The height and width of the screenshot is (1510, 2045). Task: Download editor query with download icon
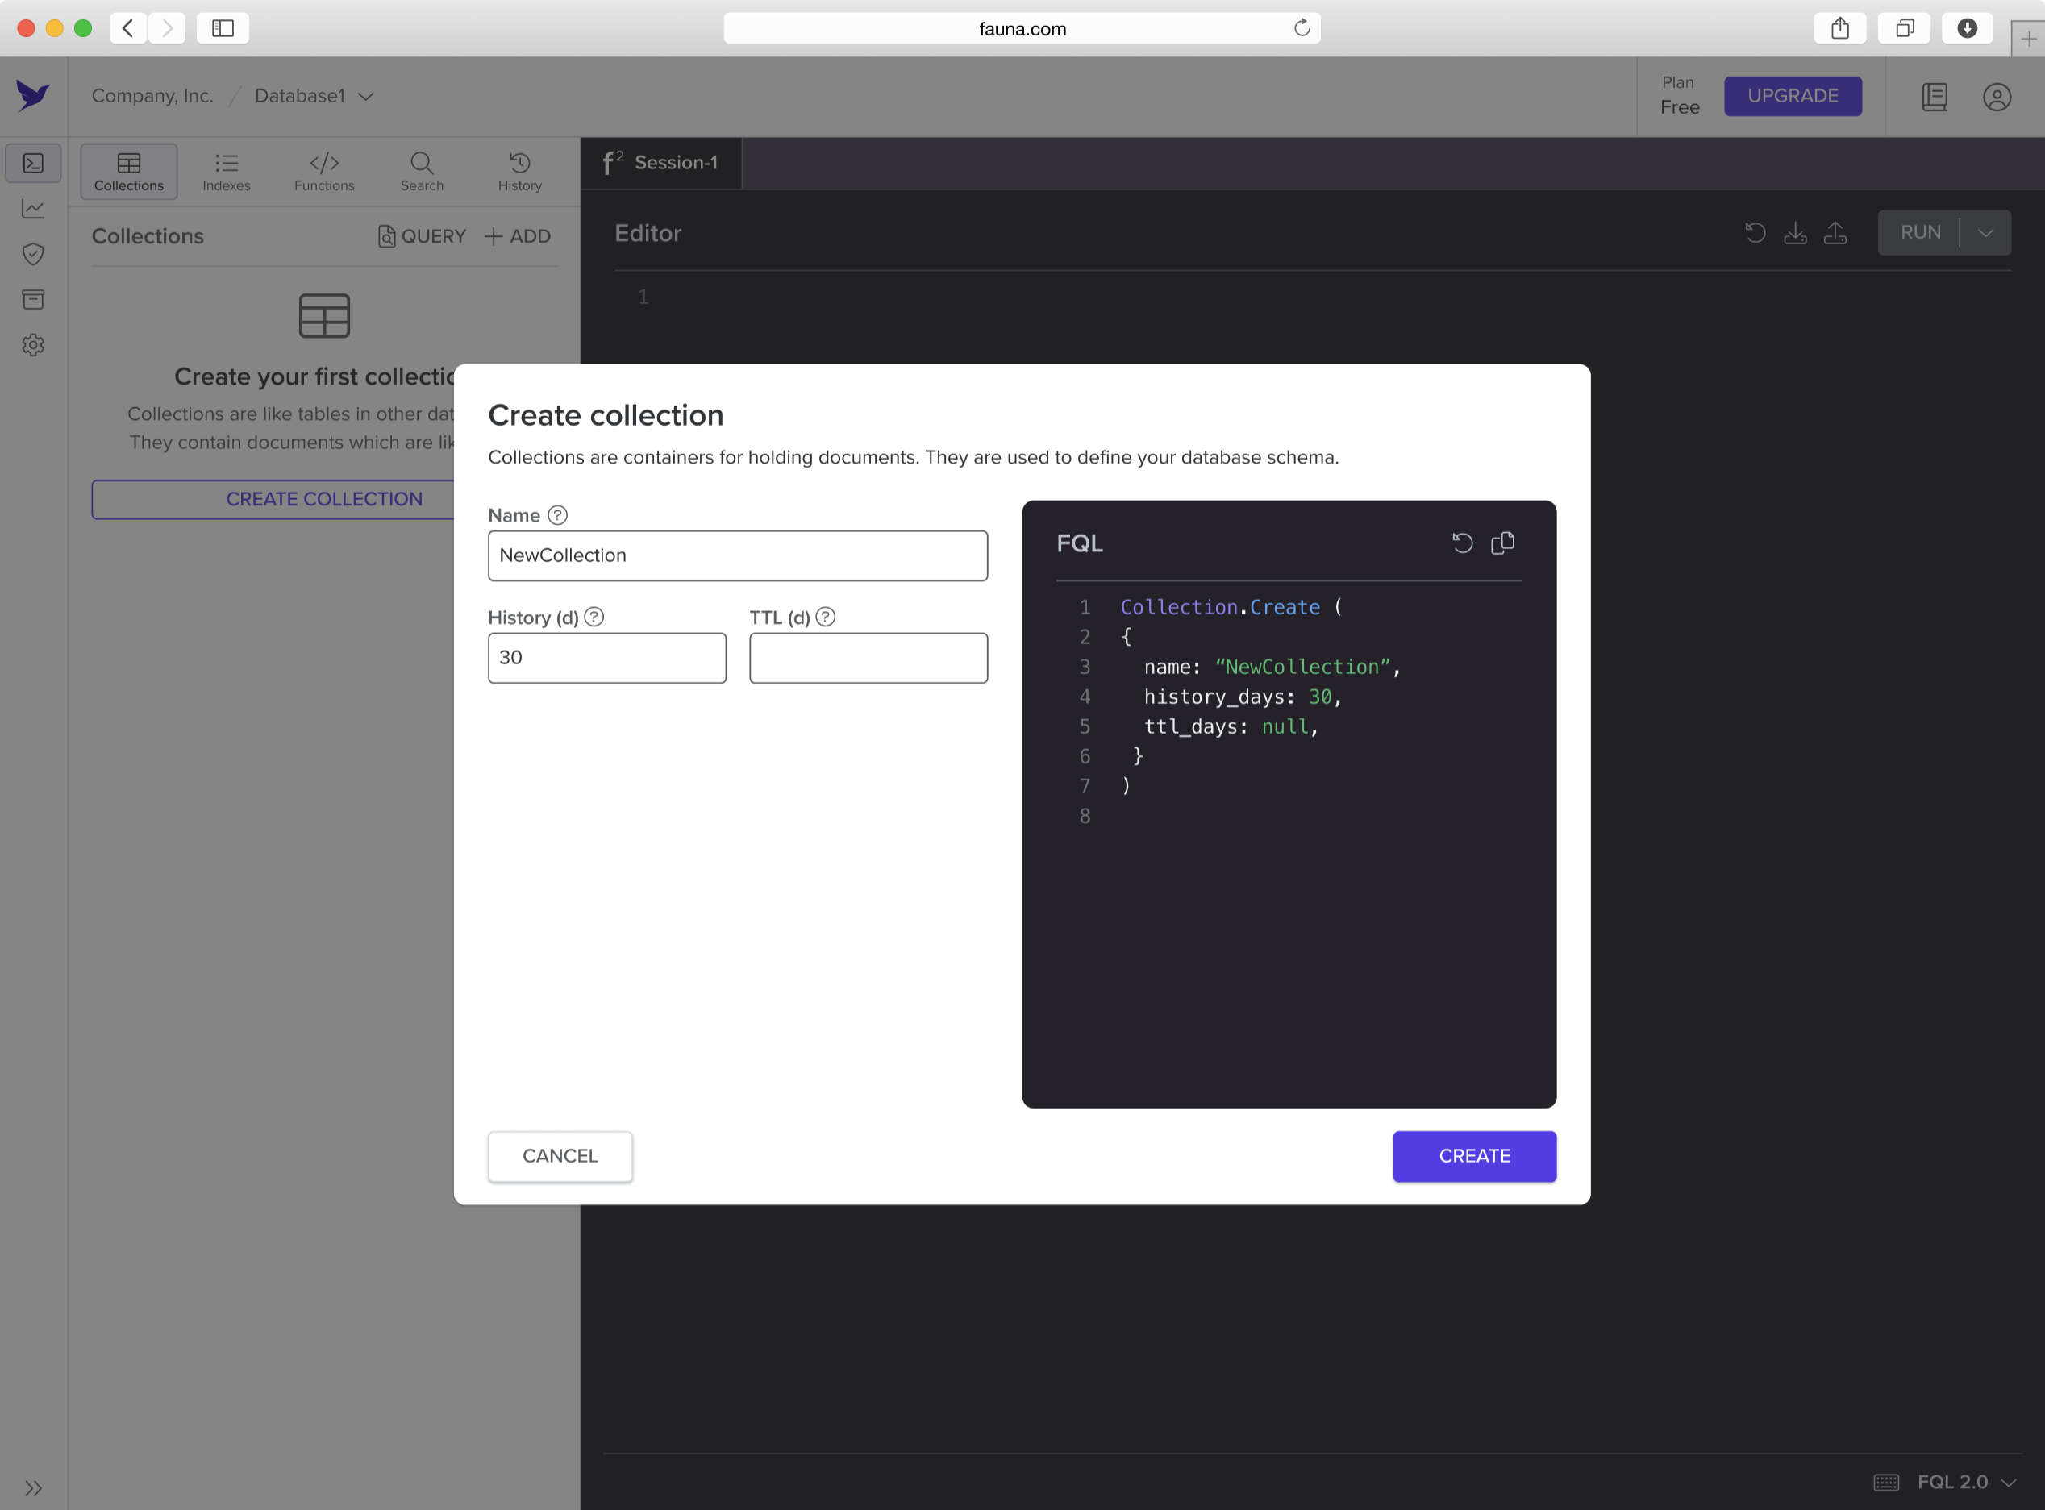[x=1794, y=233]
